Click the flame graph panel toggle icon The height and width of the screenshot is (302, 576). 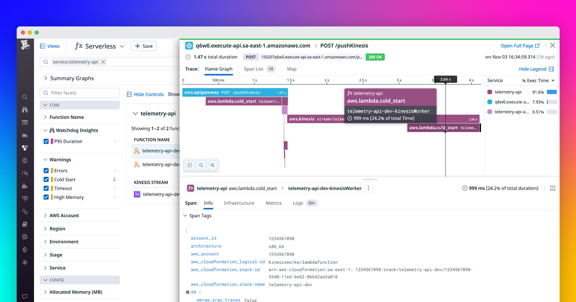coord(190,165)
